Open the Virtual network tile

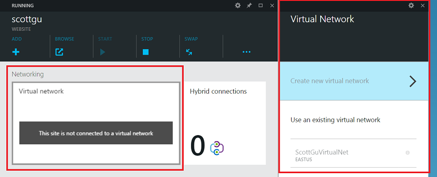[x=96, y=123]
